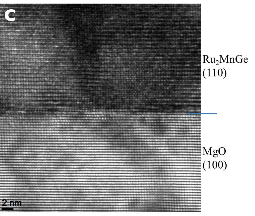Click the "2 nm" scale bar label
Screen dimensions: 255x216
(x=12, y=203)
